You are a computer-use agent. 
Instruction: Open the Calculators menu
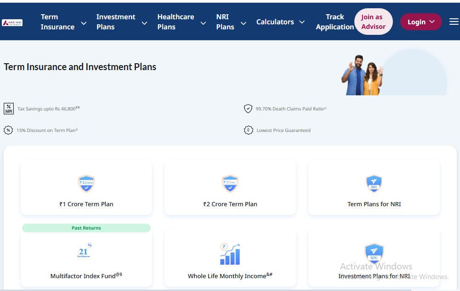[x=275, y=22]
